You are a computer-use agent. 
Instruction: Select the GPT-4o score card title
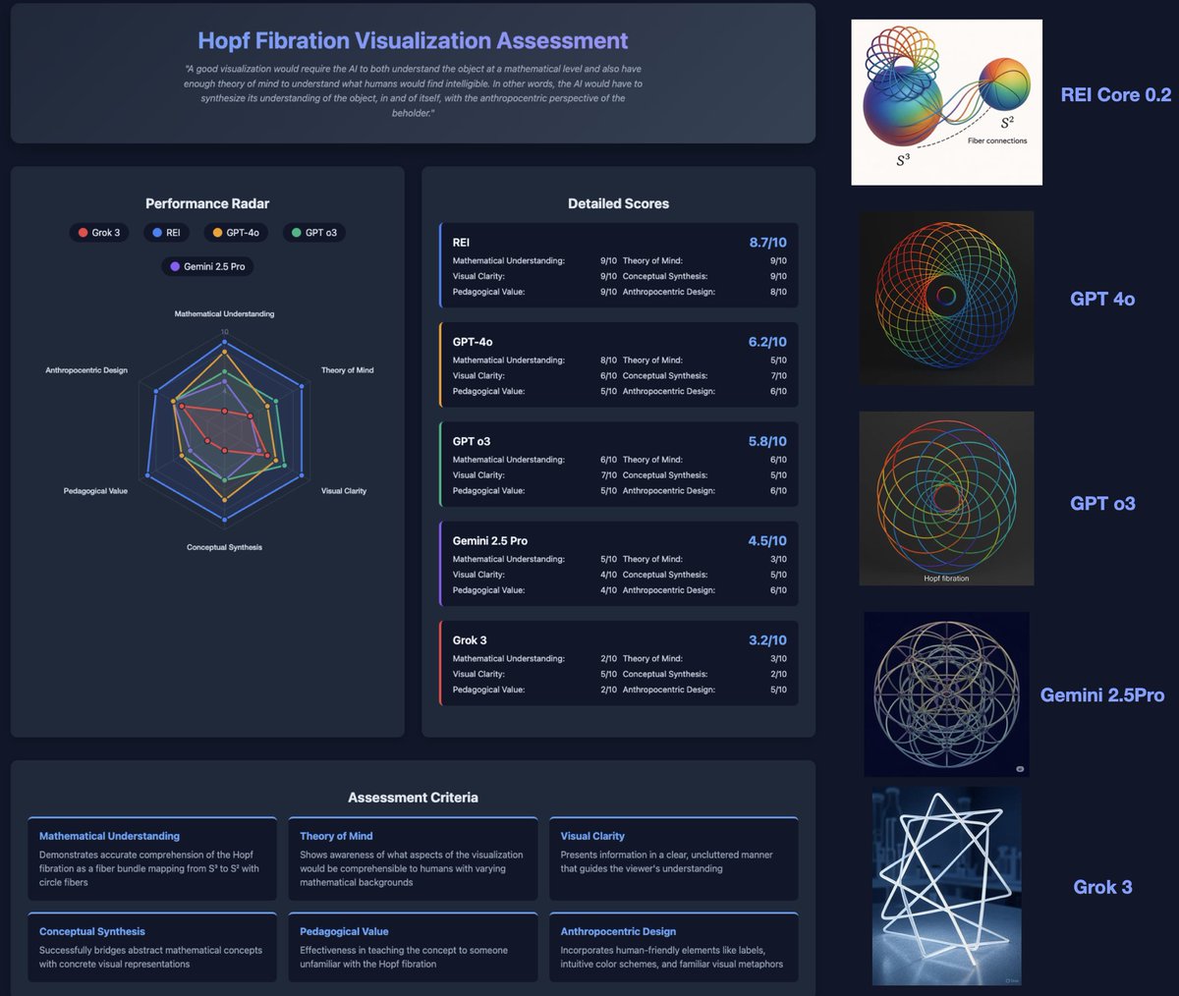(x=473, y=342)
